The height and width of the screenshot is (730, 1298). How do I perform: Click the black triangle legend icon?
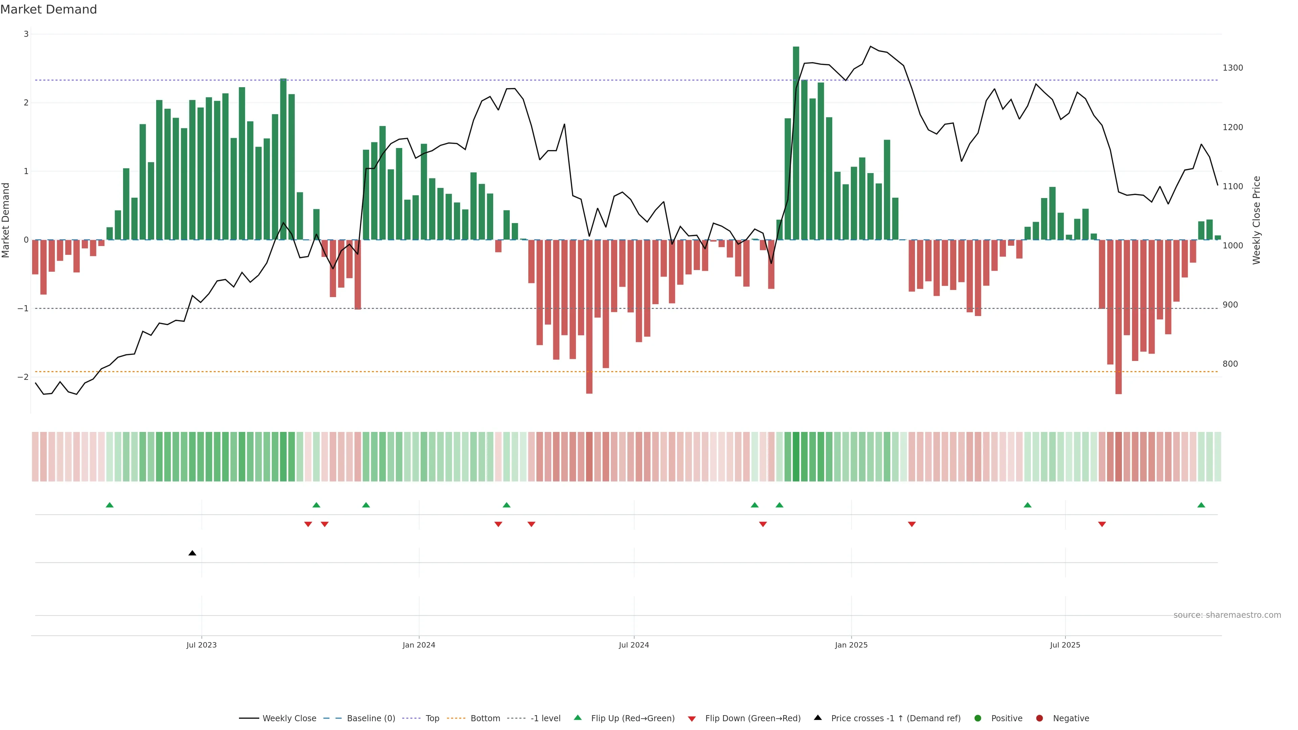(818, 717)
